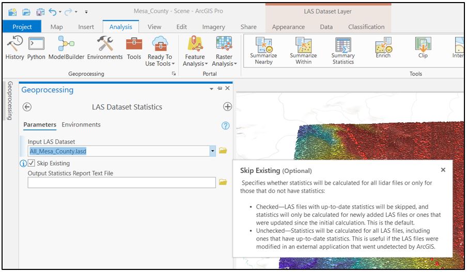This screenshot has height=272, width=467.
Task: Select the Analysis ribbon tab
Action: pyautogui.click(x=120, y=27)
